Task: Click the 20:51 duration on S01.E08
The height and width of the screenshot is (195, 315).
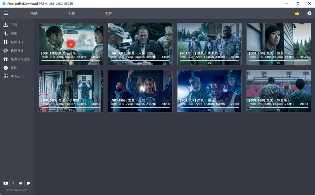Action: (x=304, y=104)
